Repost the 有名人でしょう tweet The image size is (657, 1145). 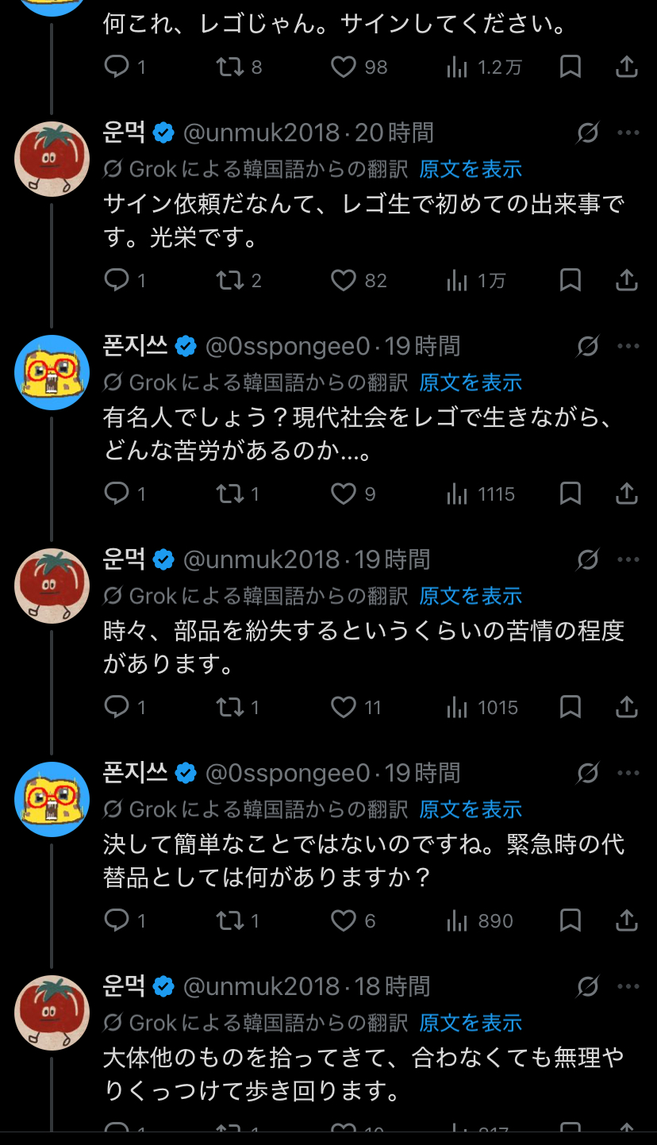pyautogui.click(x=231, y=494)
